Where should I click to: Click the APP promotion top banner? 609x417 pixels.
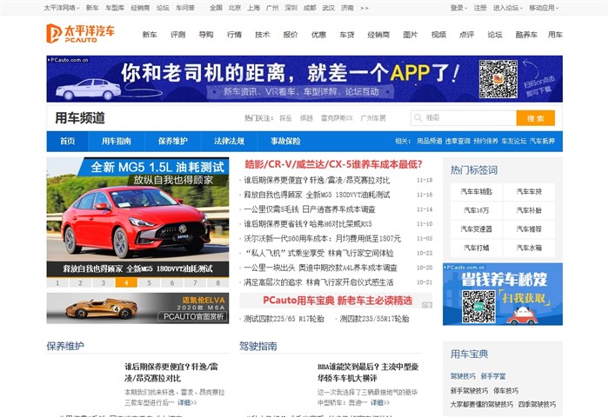[x=304, y=79]
